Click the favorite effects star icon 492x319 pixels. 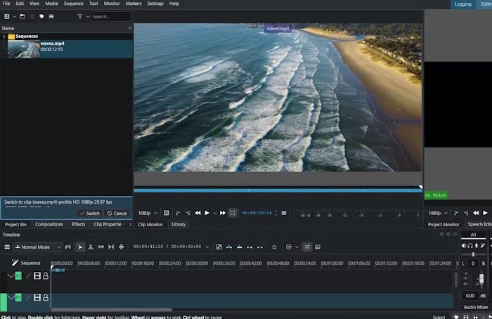click(x=274, y=247)
